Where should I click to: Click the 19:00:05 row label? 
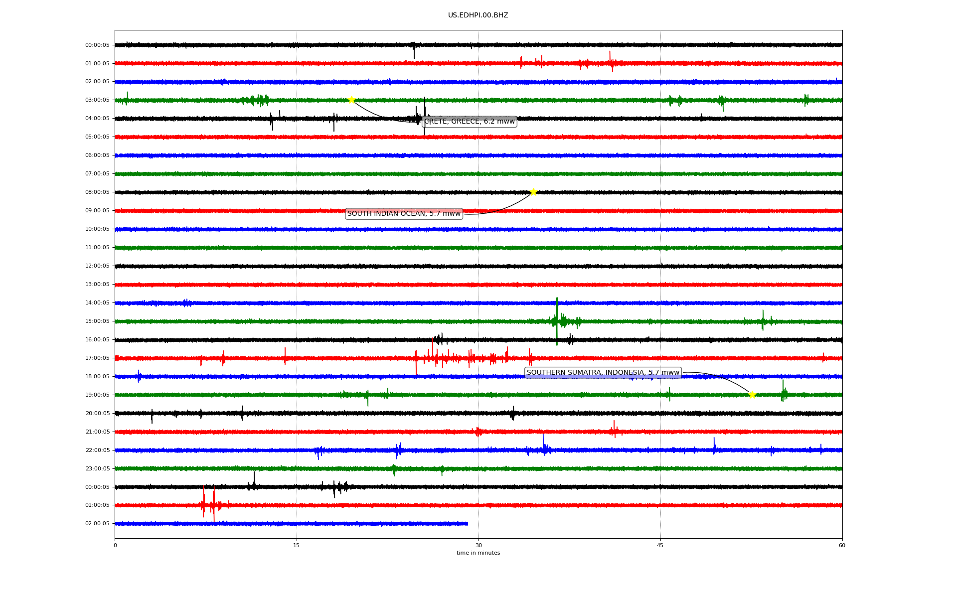coord(97,395)
